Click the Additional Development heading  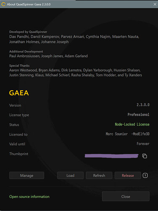coord(26,51)
